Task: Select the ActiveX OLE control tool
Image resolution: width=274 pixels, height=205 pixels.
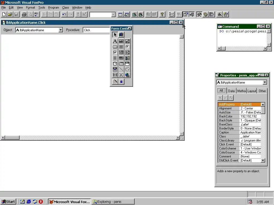Action: (x=127, y=64)
